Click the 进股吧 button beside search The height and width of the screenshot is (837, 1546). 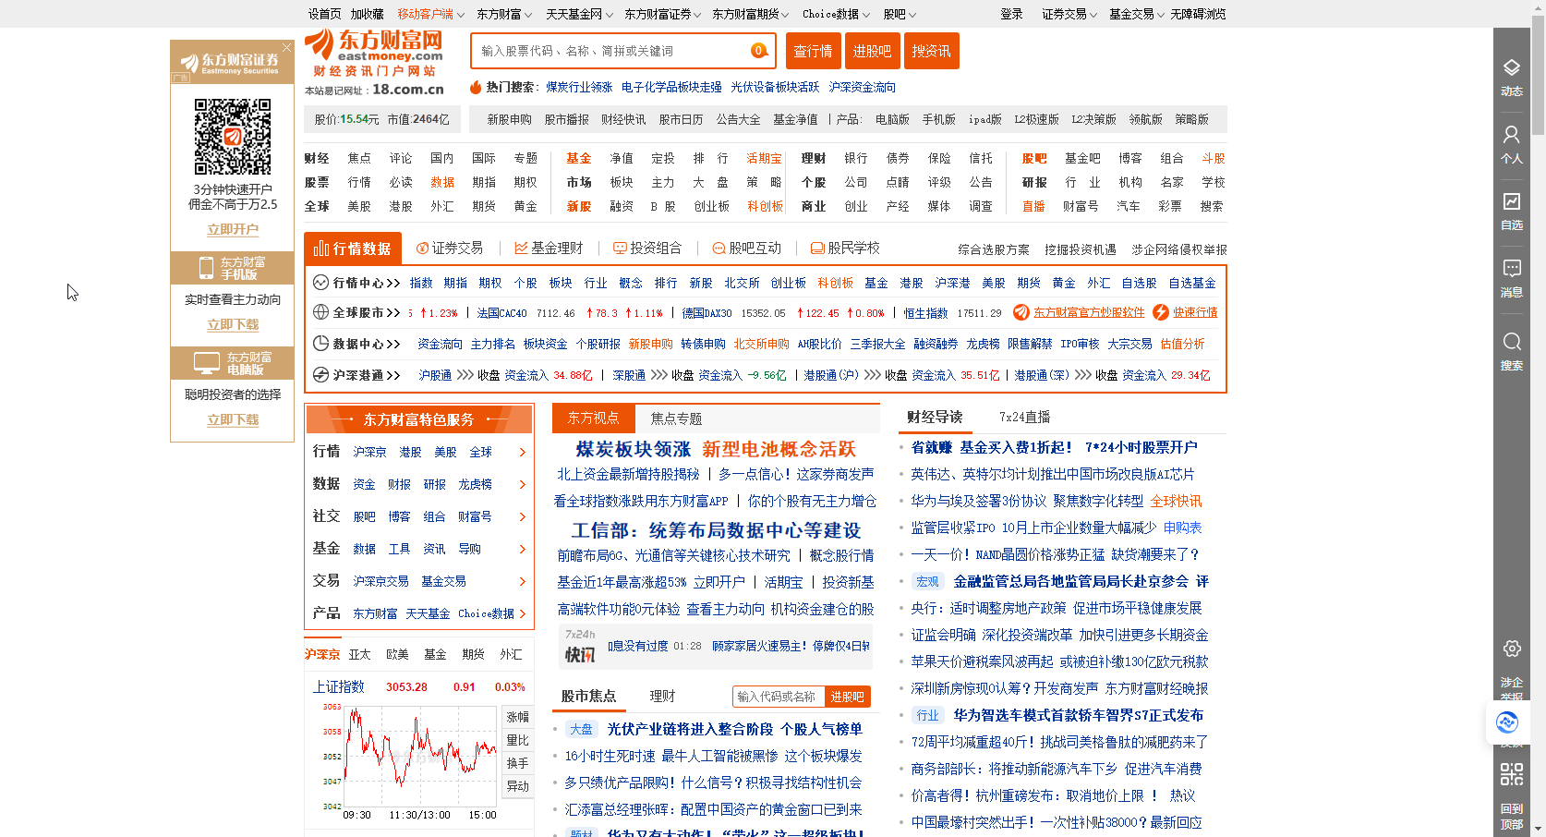click(x=872, y=51)
